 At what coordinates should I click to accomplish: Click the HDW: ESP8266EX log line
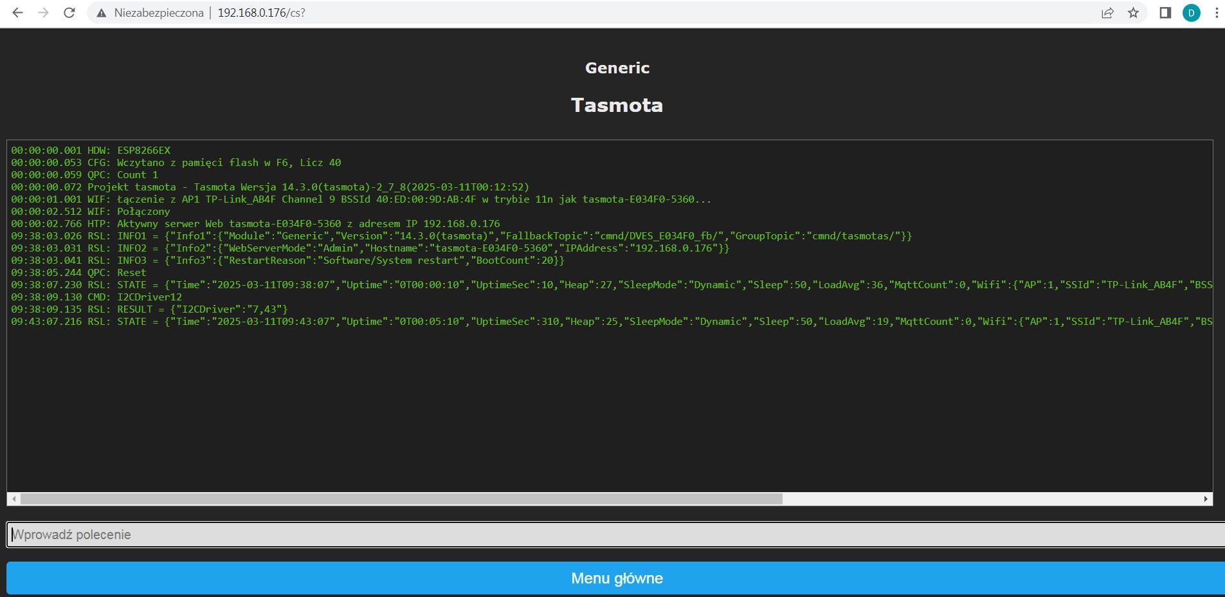91,151
